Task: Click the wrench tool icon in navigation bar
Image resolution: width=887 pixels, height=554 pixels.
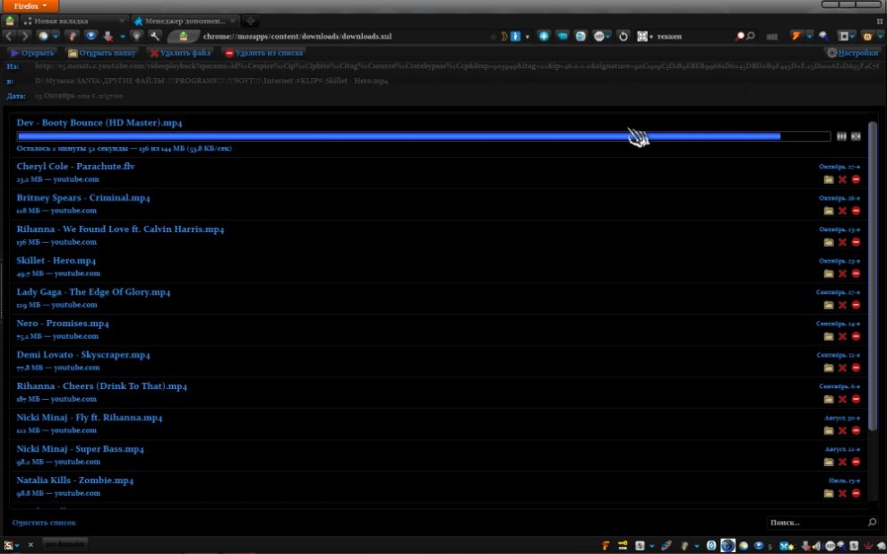Action: tap(154, 36)
